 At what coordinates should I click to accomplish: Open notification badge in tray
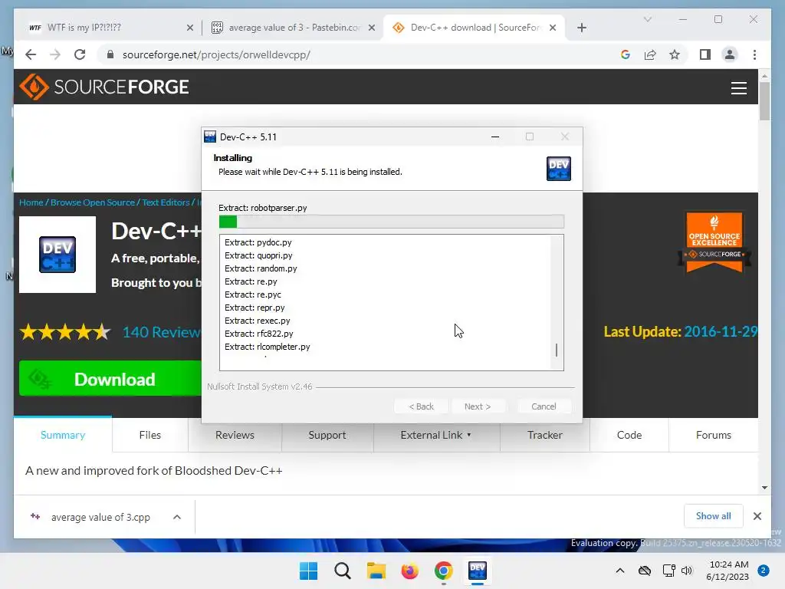(764, 571)
